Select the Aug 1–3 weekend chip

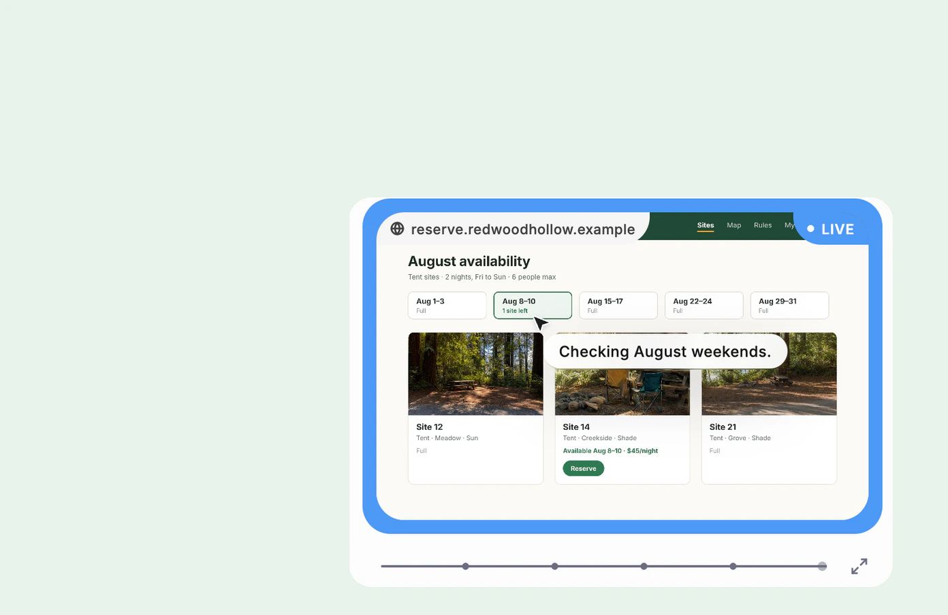tap(447, 305)
